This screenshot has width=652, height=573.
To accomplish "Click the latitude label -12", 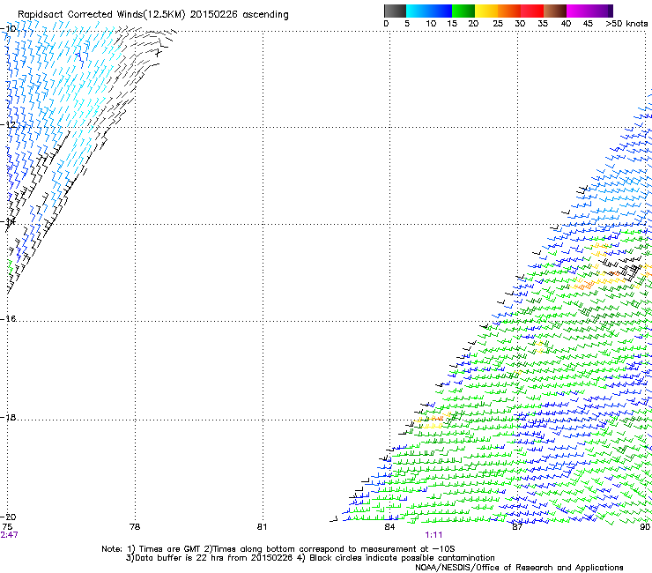I will (9, 125).
